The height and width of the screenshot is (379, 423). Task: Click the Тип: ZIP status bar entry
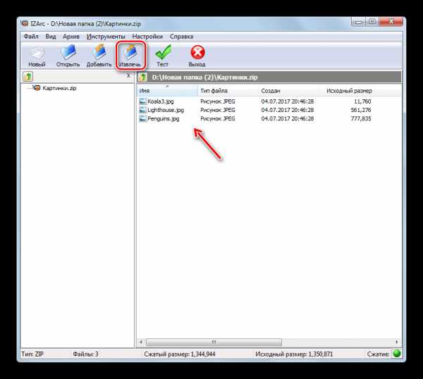click(32, 354)
